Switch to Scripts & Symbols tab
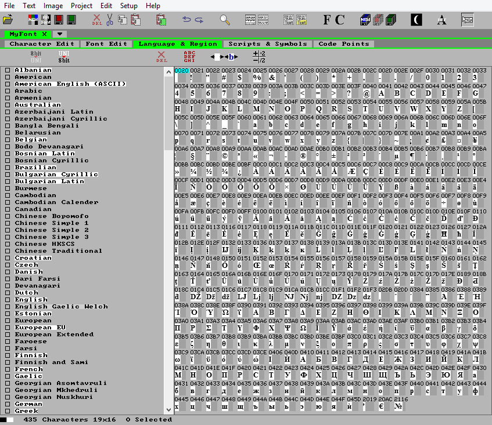Viewport: 492px width, 425px height. pyautogui.click(x=268, y=44)
